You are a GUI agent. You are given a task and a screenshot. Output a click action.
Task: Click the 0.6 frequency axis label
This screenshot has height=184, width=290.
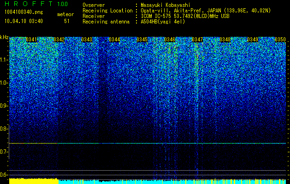[3, 175]
